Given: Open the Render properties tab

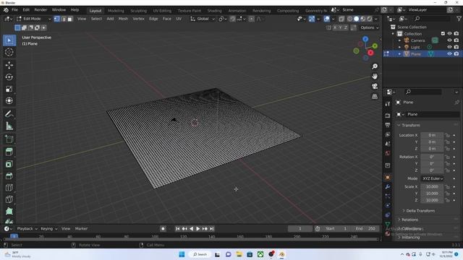Looking at the screenshot, I should coord(388,116).
